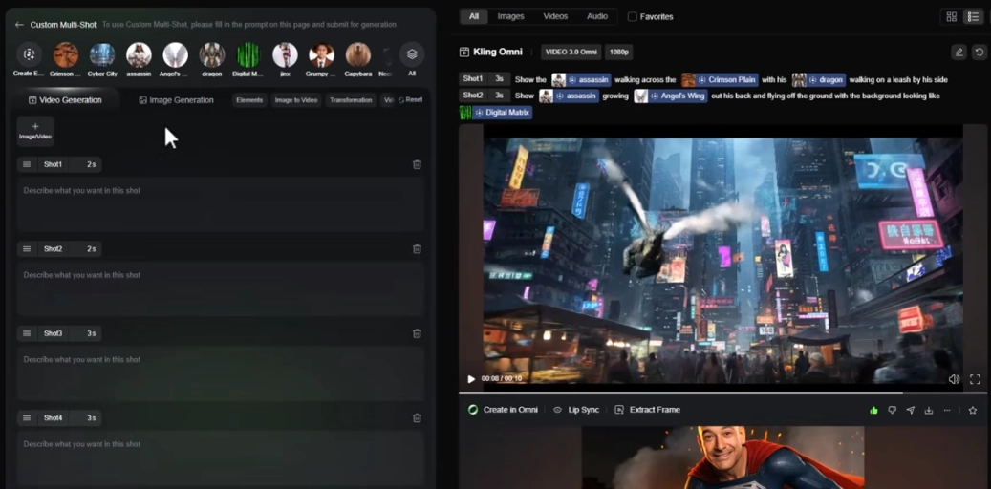Screen dimensions: 991x489
Task: Toggle the green thumbs-up like button
Action: pos(873,410)
